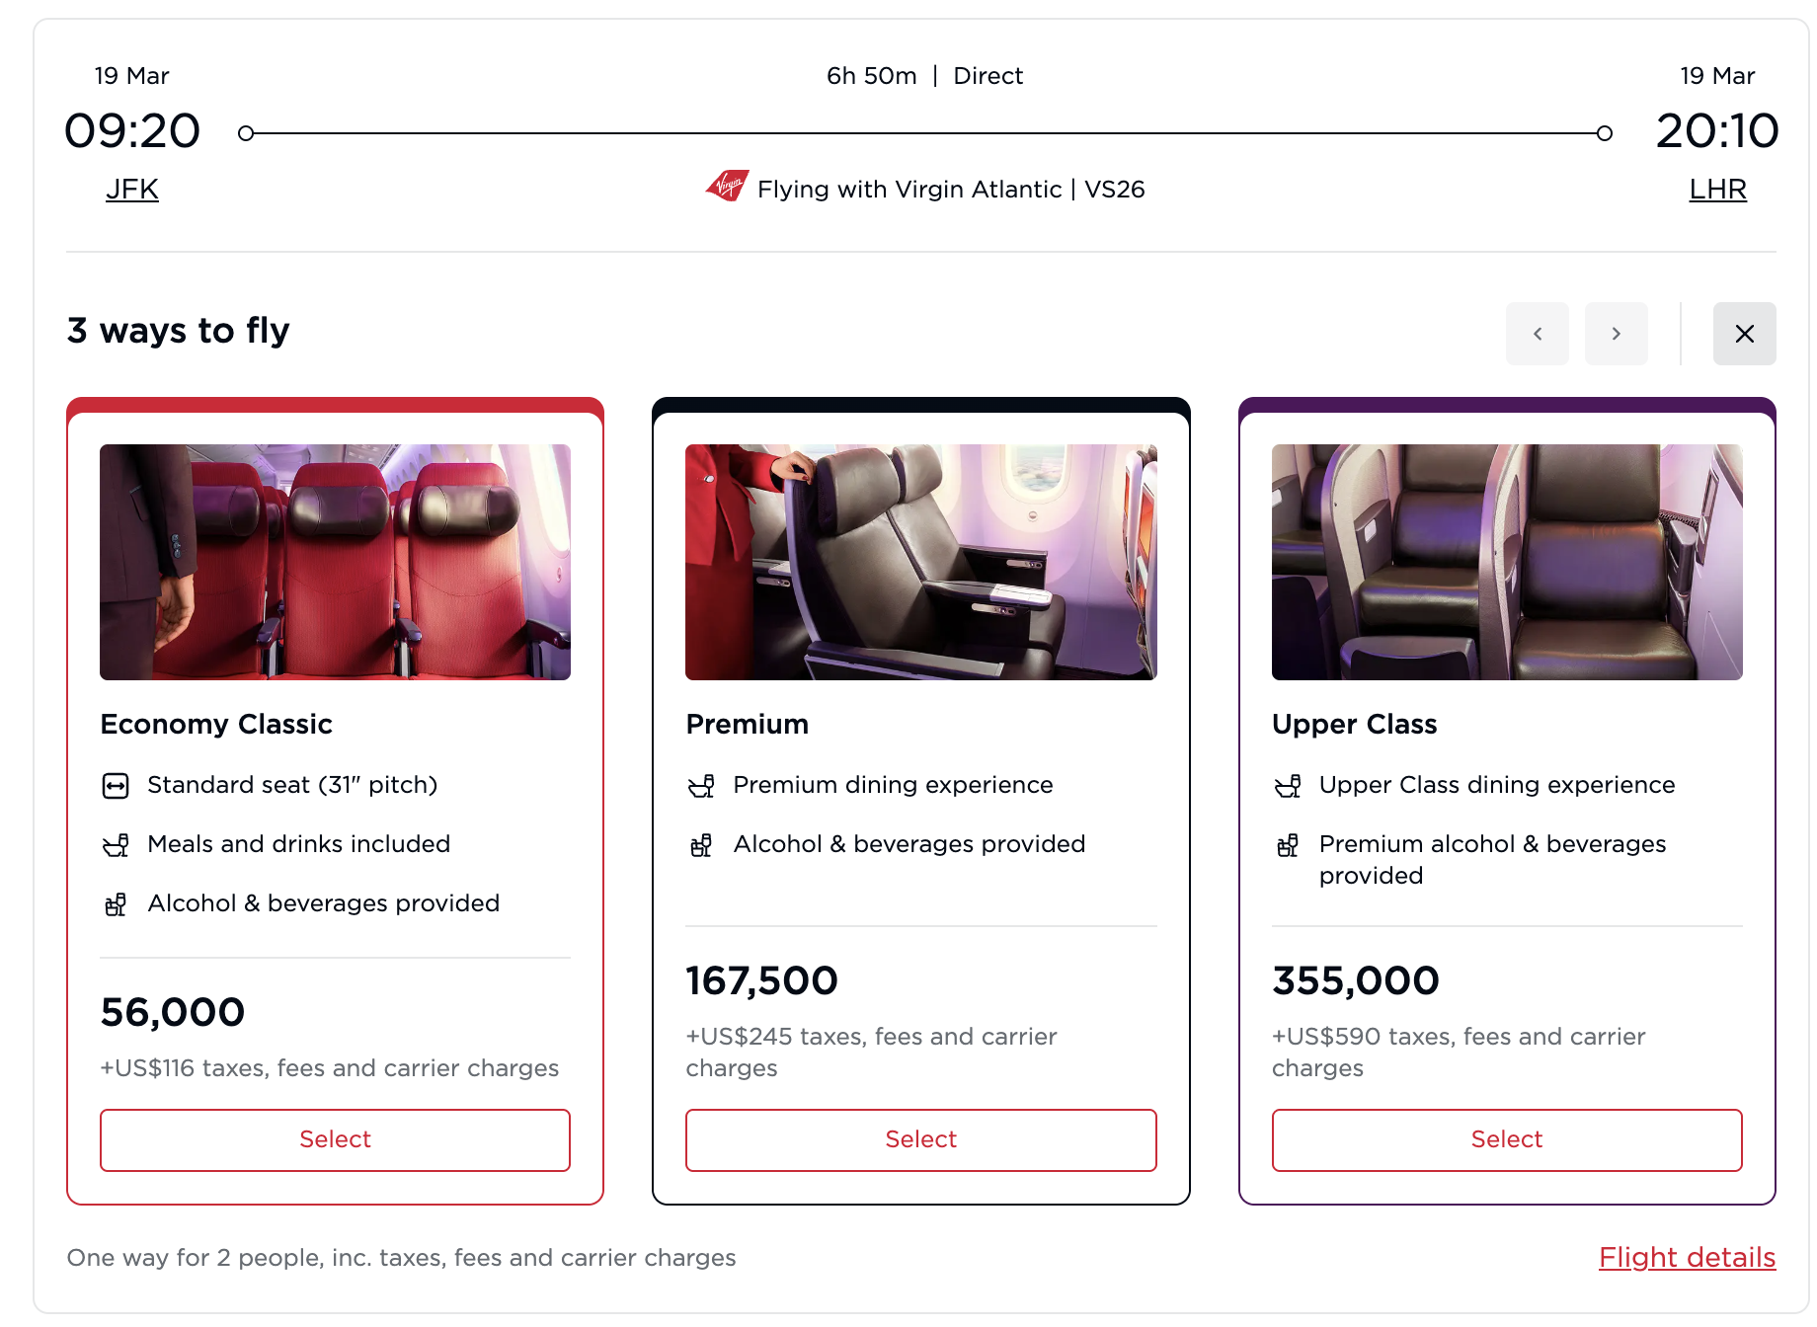Click the standard seat pitch icon
Screen dimensions: 1817x1327
117,785
